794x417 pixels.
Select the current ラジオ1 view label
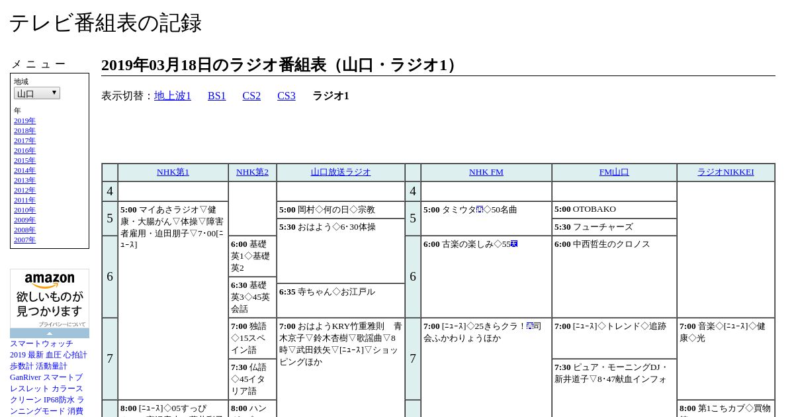click(331, 96)
